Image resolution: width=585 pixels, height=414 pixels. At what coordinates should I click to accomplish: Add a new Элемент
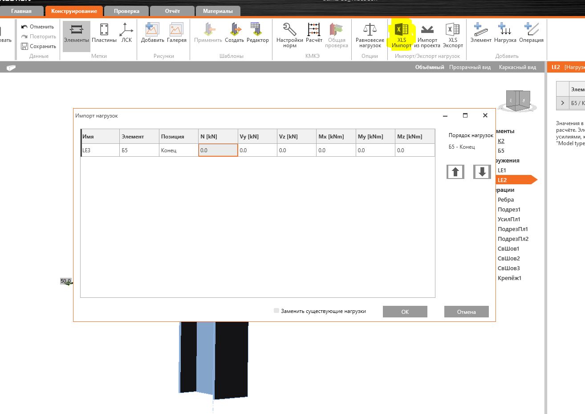coord(481,33)
